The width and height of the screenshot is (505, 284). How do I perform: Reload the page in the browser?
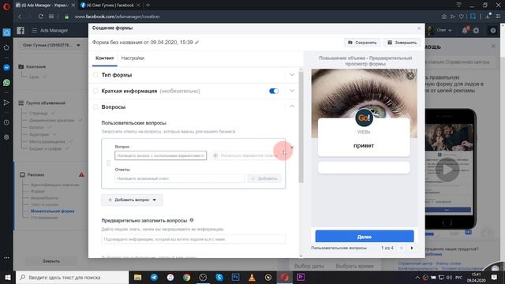(x=40, y=17)
